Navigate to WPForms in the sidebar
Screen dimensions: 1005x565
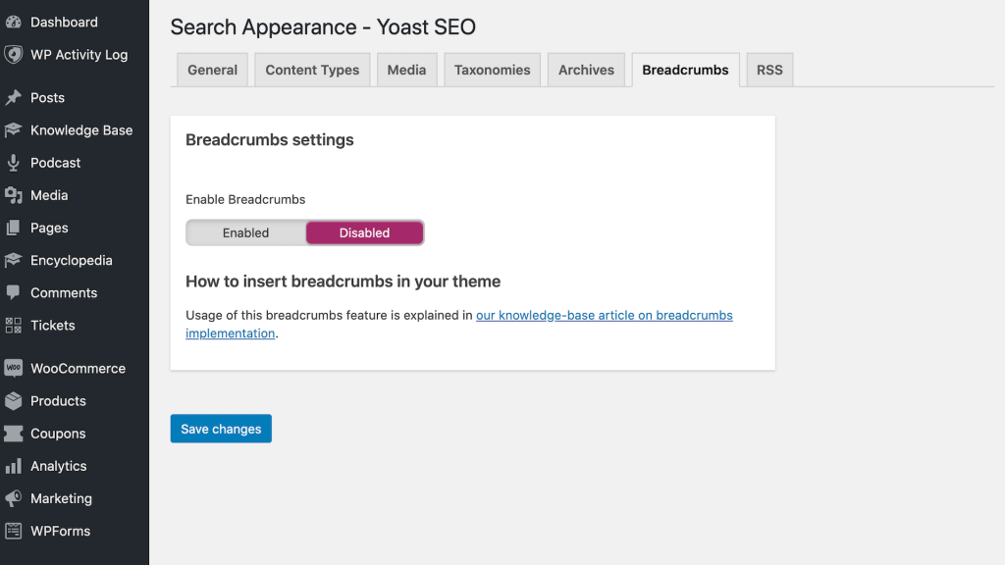(x=60, y=531)
